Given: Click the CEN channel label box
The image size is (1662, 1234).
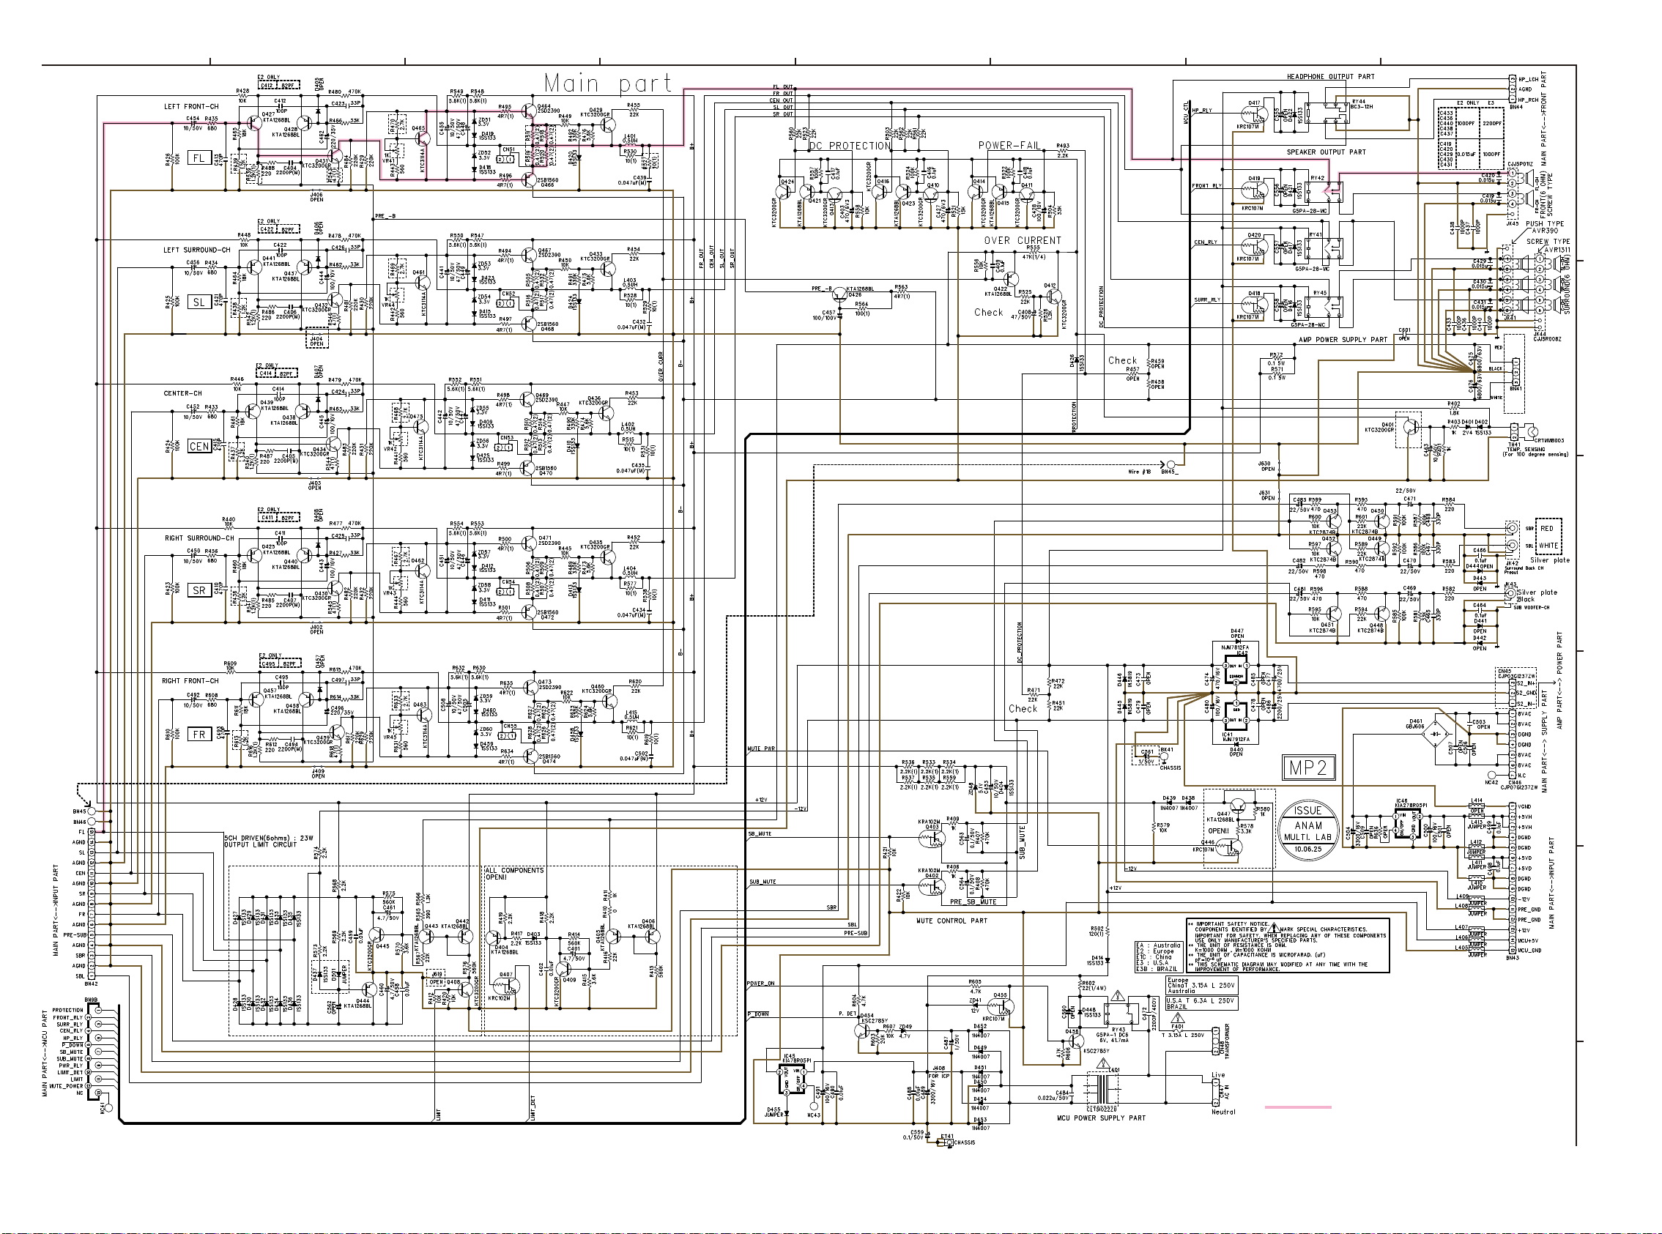Looking at the screenshot, I should click(x=199, y=447).
